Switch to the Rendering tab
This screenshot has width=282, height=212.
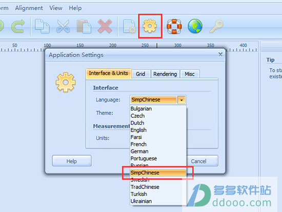[x=165, y=74]
